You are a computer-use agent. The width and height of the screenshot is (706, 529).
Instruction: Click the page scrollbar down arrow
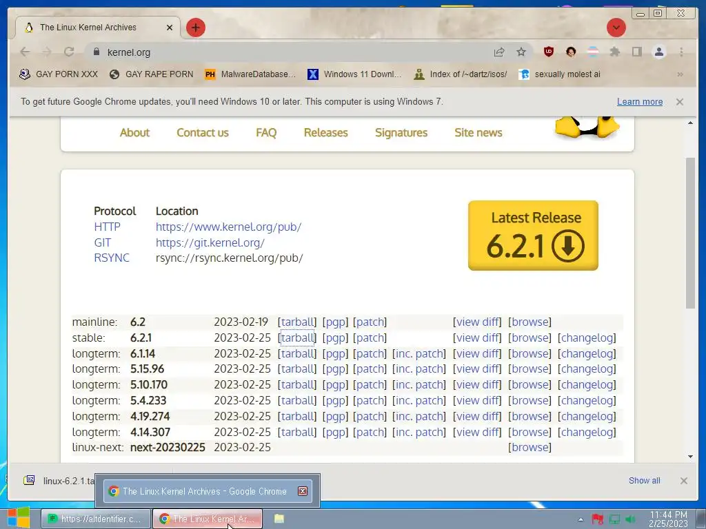point(690,457)
